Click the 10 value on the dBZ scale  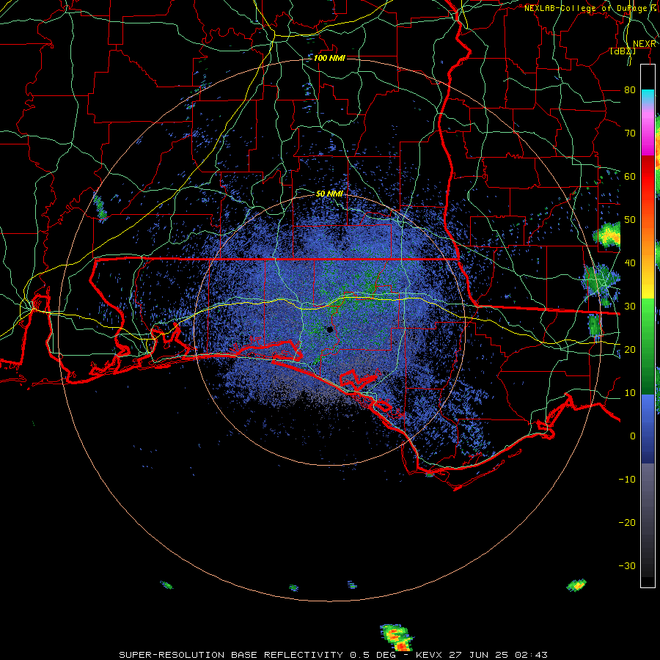tap(630, 393)
